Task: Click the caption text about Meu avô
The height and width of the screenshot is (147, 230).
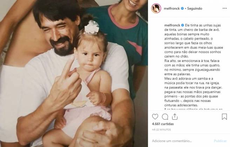Action: point(193,92)
